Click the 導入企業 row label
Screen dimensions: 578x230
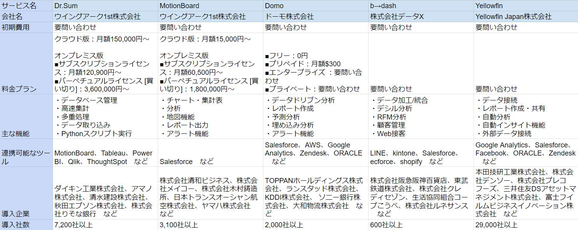(x=26, y=193)
